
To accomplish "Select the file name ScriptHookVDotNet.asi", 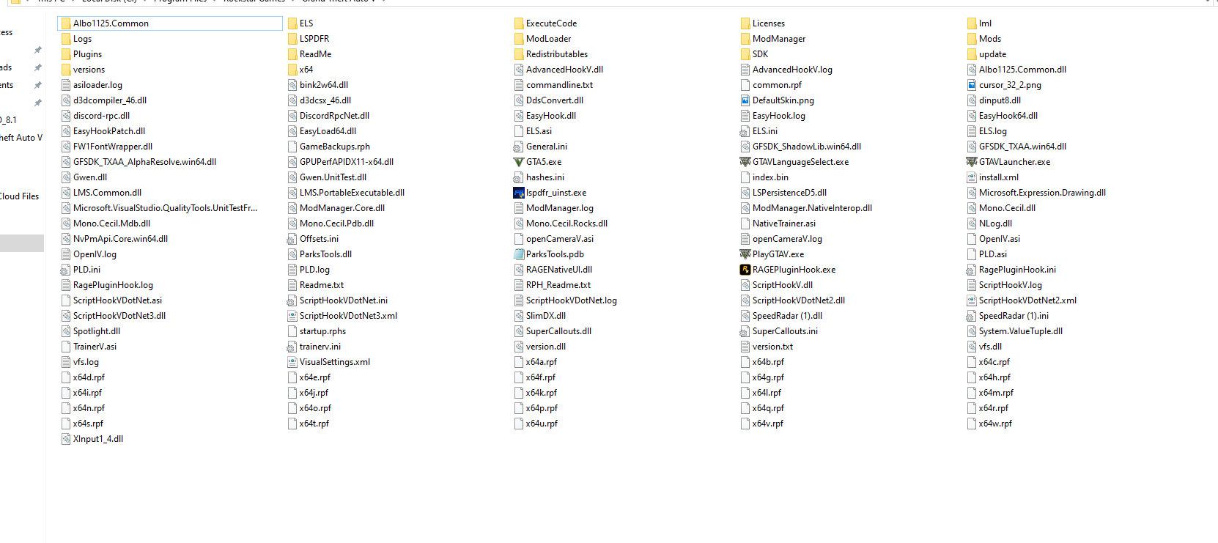I will click(x=117, y=300).
